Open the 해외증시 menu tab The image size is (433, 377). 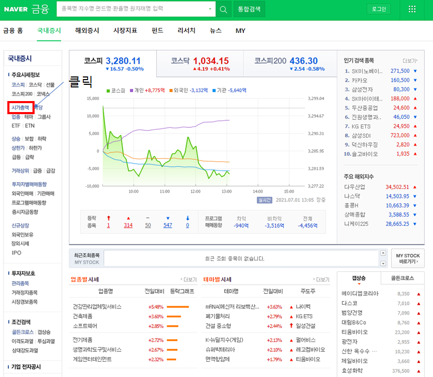click(87, 30)
